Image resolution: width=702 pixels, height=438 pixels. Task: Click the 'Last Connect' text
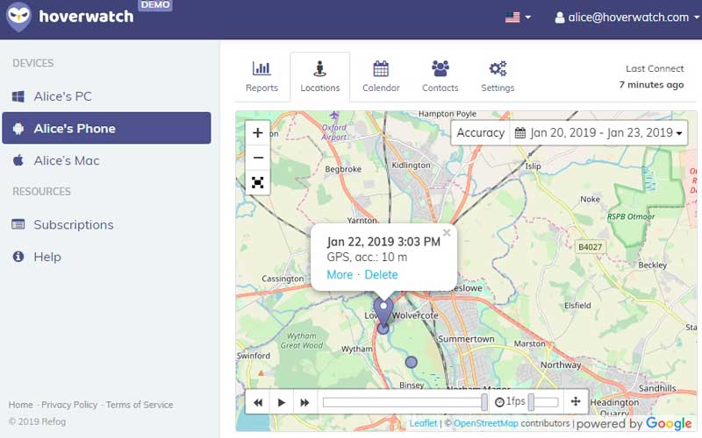[x=655, y=69]
